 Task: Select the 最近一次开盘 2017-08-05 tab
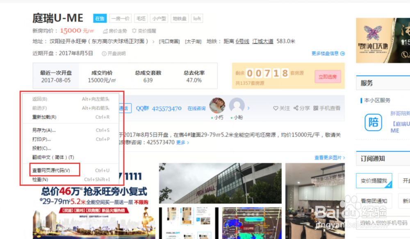pyautogui.click(x=56, y=76)
